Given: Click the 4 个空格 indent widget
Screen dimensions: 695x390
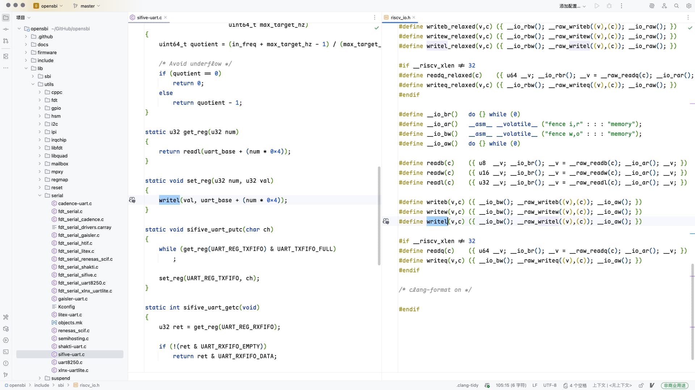Looking at the screenshot, I should pyautogui.click(x=575, y=385).
